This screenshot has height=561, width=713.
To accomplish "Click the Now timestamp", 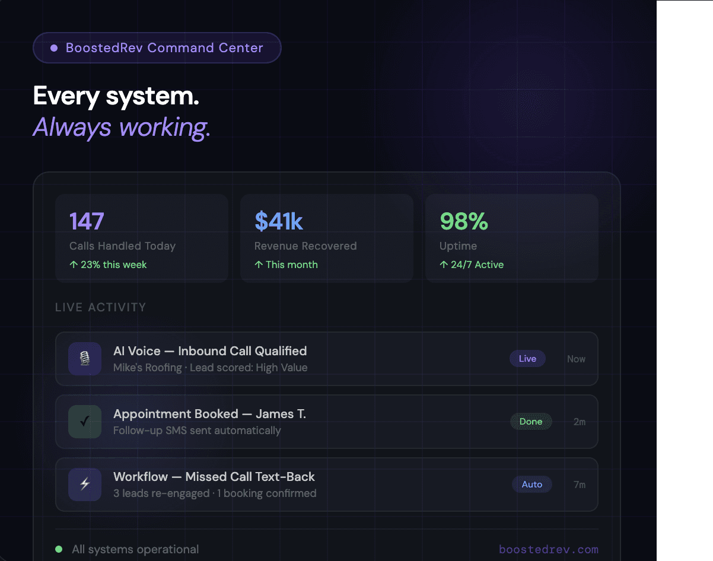I will [576, 359].
